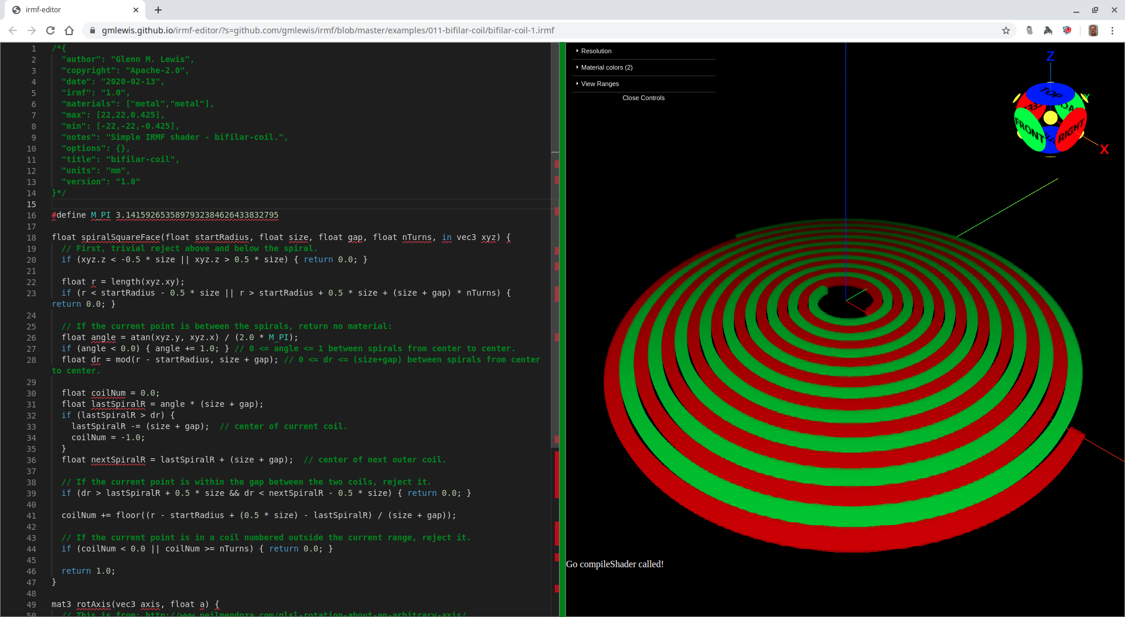Image resolution: width=1125 pixels, height=617 pixels.
Task: Go to the browser home page
Action: tap(69, 30)
